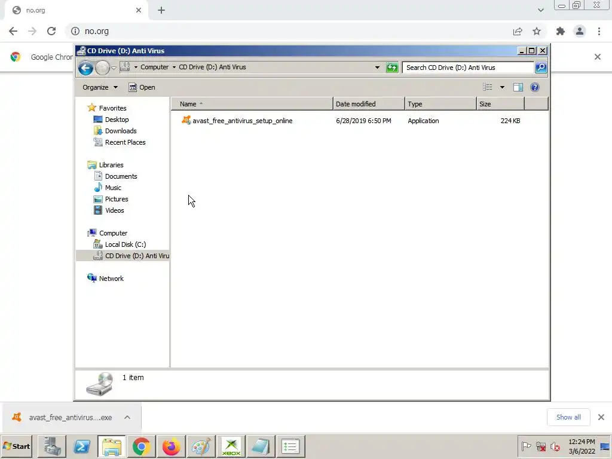Close the no.org tab
The image size is (612, 459).
(139, 11)
